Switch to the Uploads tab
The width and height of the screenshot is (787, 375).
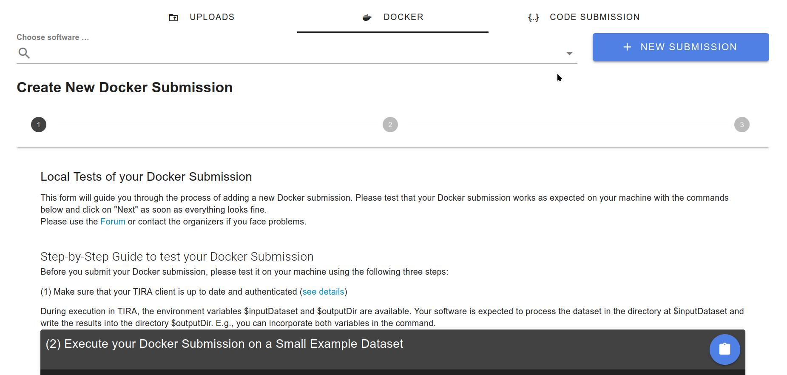coord(212,17)
